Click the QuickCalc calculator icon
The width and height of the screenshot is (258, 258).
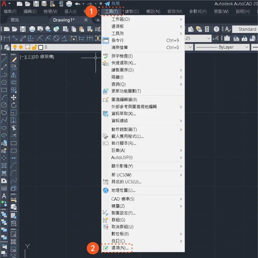[x=207, y=29]
